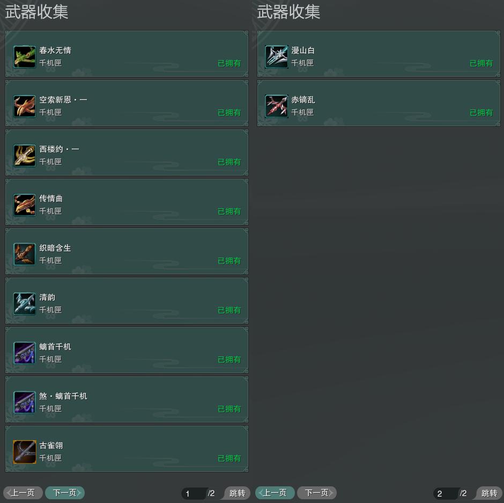Viewport: 504px width, 503px height.
Task: Focus the page number field showing 2
Action: pyautogui.click(x=446, y=493)
